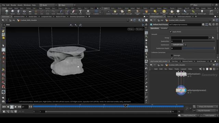Select the Spray Paint shelf tool

(x=74, y=12)
